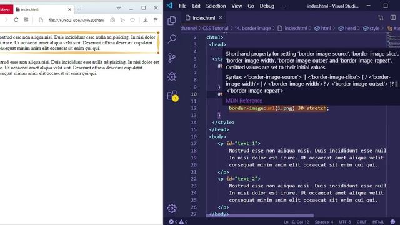Click the border-image property on line 12
Screen dimensions: 400x225
click(246, 108)
